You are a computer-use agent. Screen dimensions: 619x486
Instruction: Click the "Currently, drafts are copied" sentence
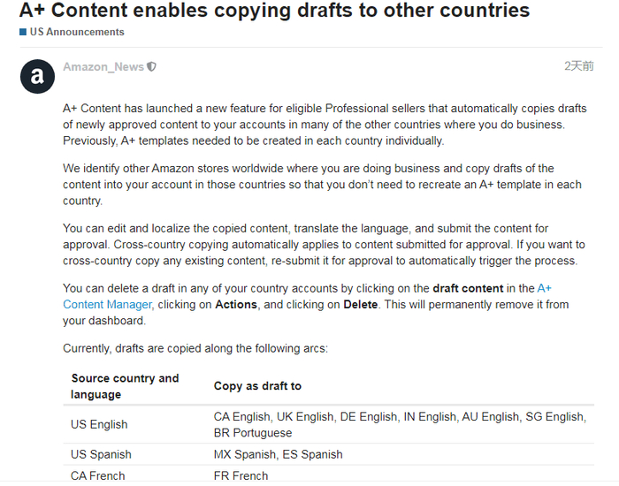[x=195, y=348]
